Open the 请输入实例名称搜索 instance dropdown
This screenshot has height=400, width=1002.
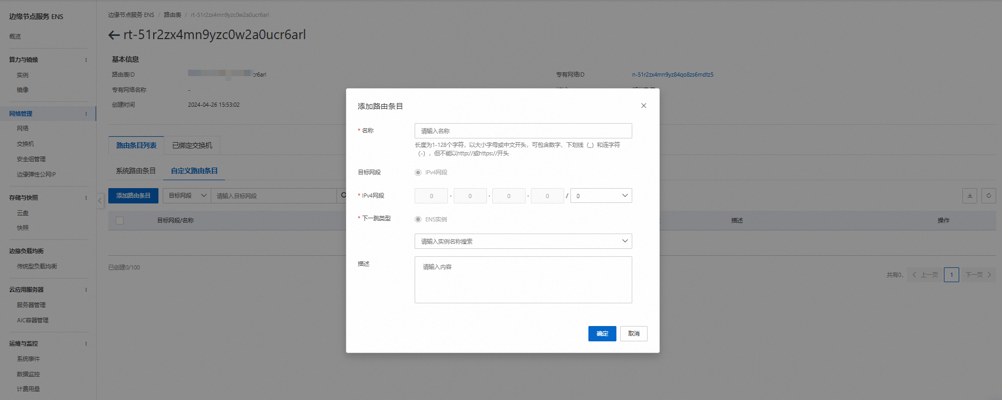(x=523, y=241)
